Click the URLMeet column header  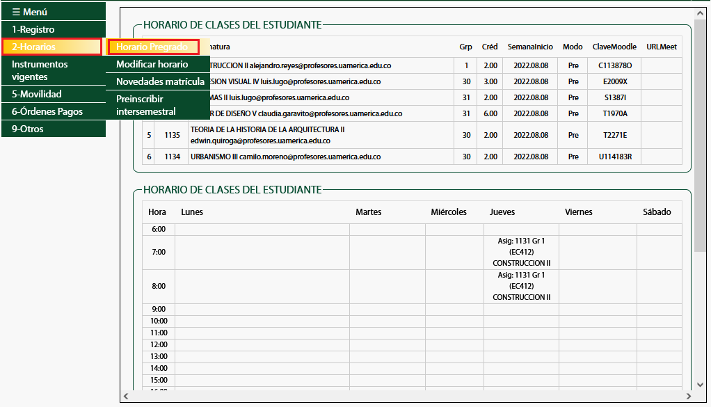(x=662, y=47)
